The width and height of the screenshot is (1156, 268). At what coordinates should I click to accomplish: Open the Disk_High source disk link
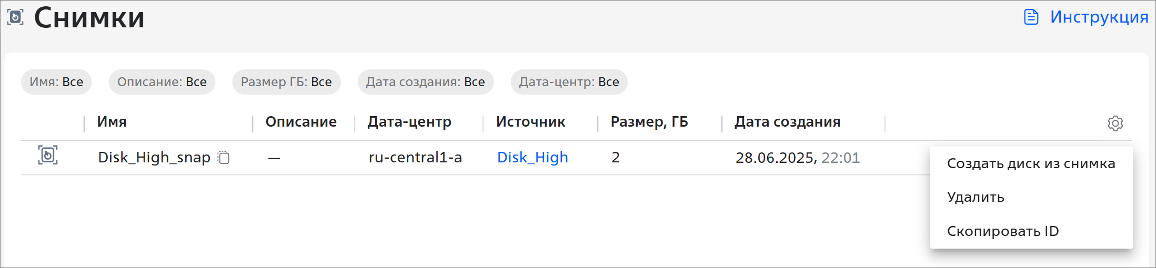click(x=532, y=157)
